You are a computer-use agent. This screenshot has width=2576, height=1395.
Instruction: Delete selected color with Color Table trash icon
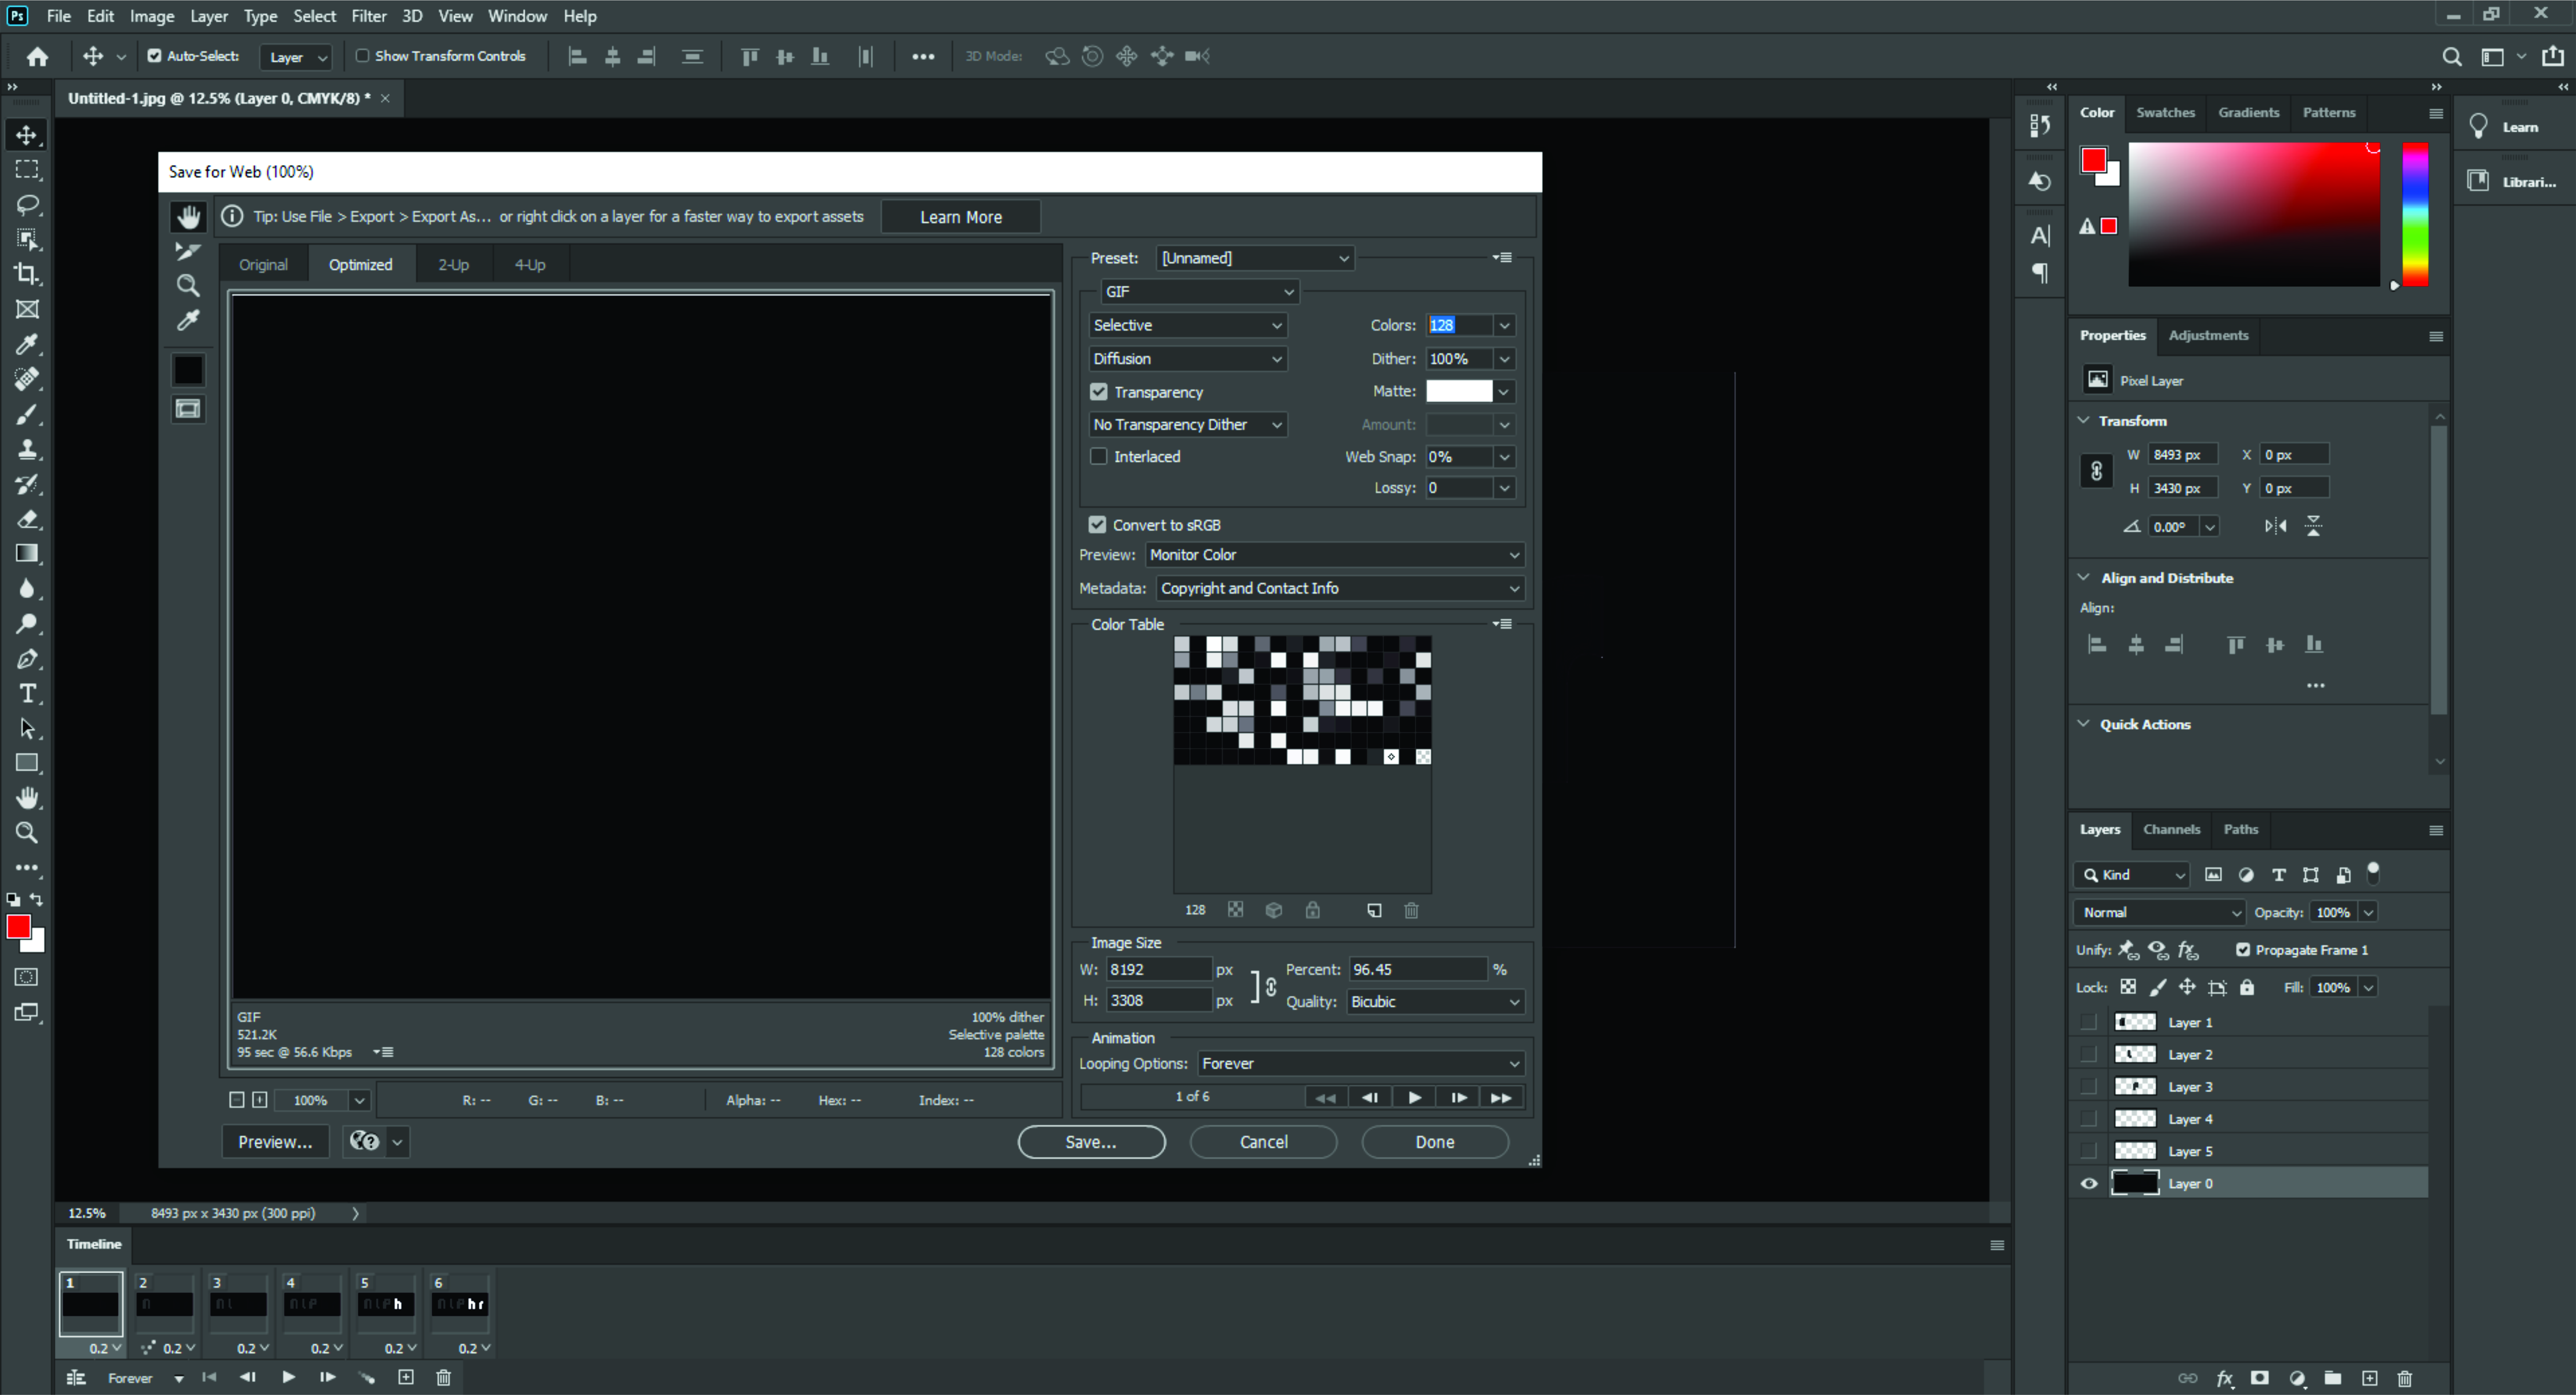(1411, 910)
